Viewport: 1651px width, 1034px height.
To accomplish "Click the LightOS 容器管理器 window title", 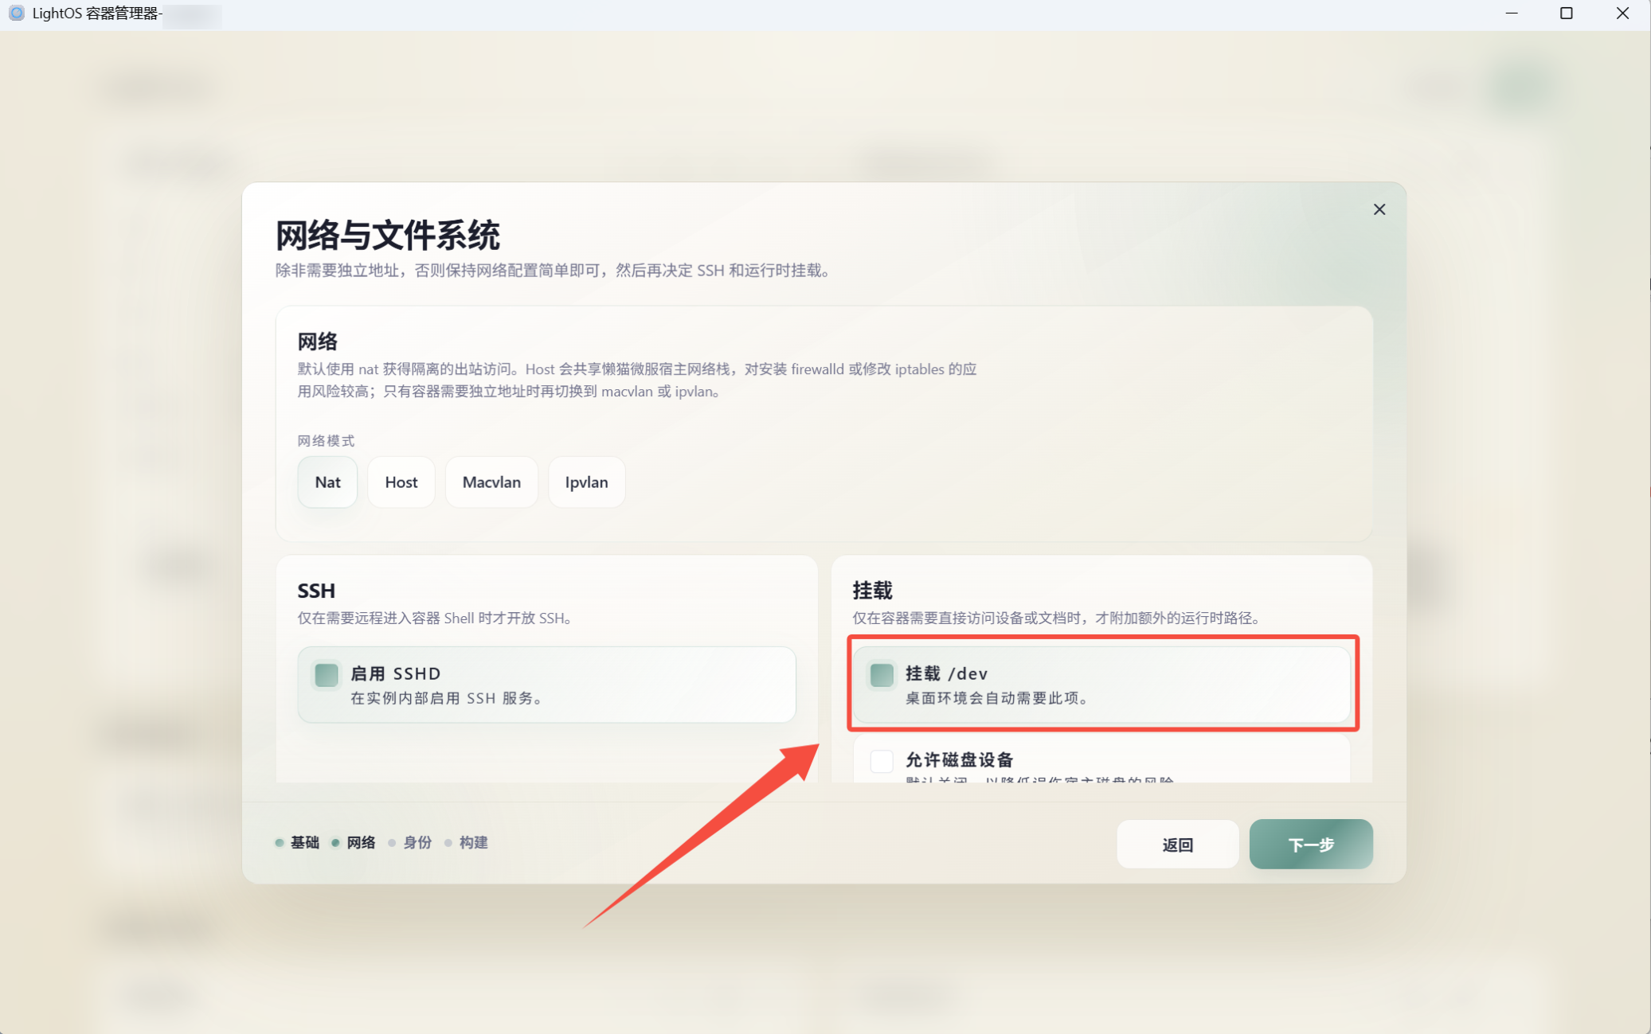I will (x=97, y=14).
